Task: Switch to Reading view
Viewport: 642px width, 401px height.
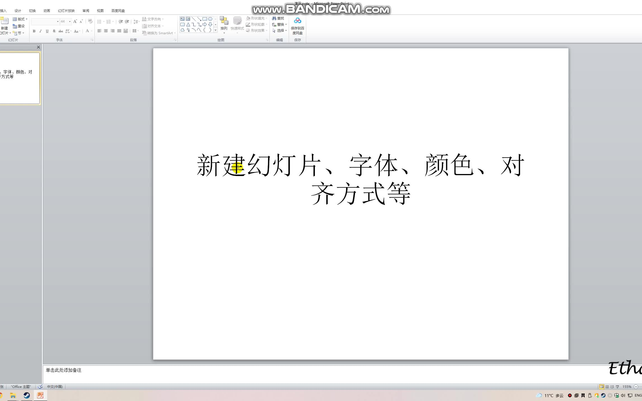Action: 612,387
